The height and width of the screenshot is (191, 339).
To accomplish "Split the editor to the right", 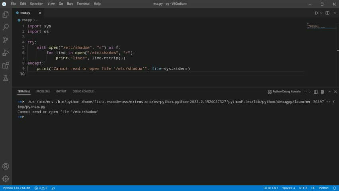I will click(327, 13).
